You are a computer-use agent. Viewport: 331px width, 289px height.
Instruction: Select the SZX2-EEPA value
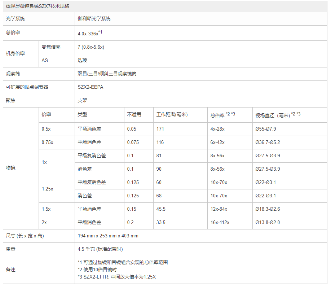pyautogui.click(x=91, y=87)
